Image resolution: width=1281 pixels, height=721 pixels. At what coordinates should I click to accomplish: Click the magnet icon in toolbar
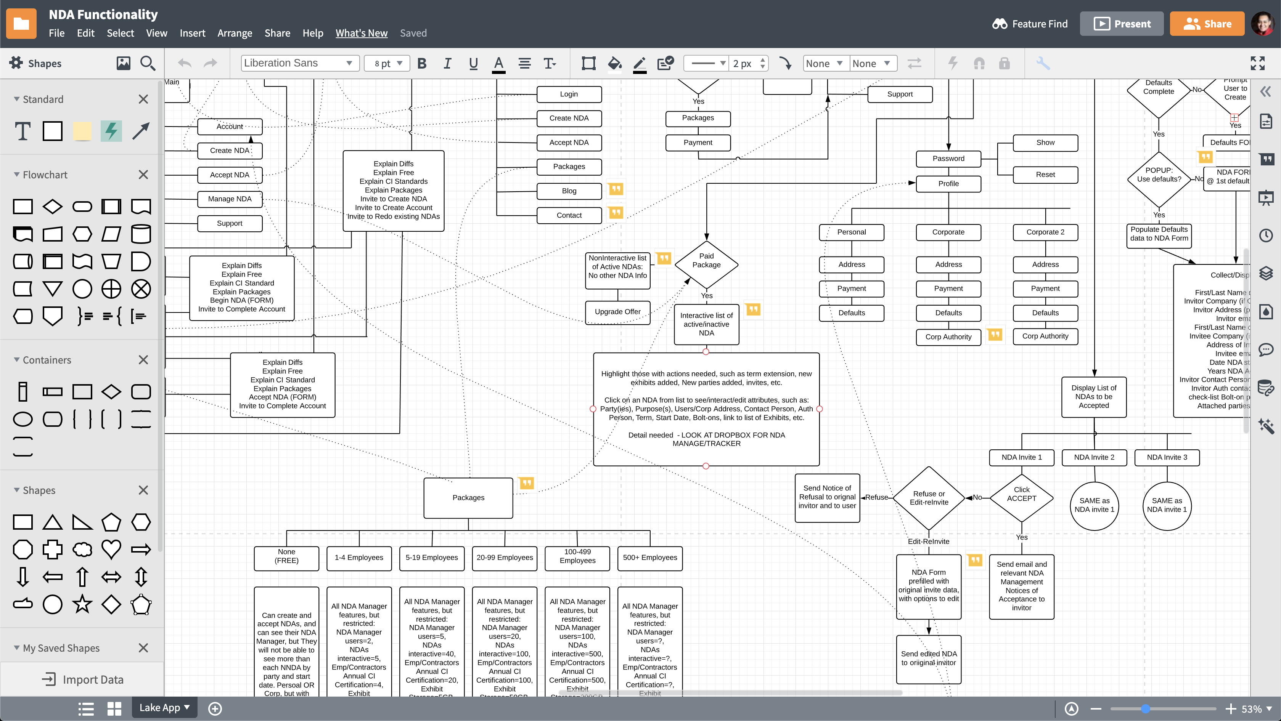coord(979,64)
